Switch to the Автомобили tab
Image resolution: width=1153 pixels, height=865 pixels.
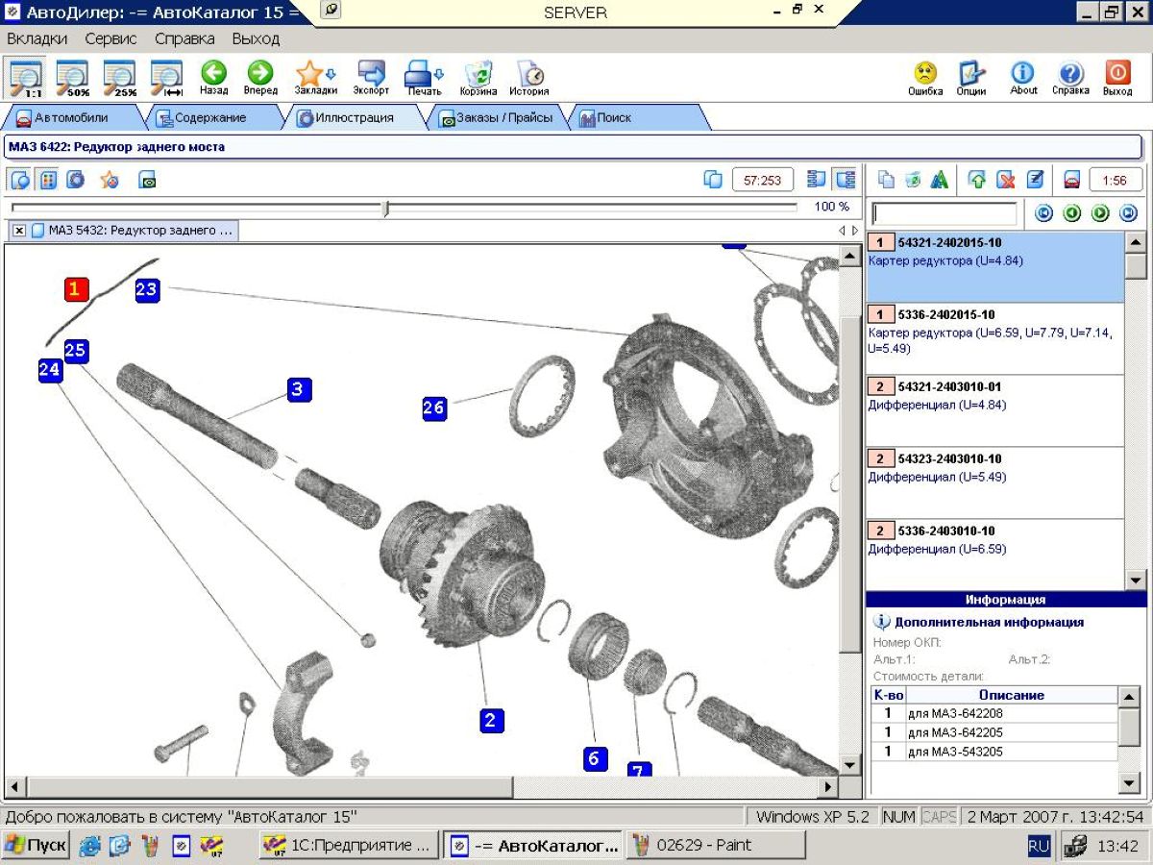70,118
